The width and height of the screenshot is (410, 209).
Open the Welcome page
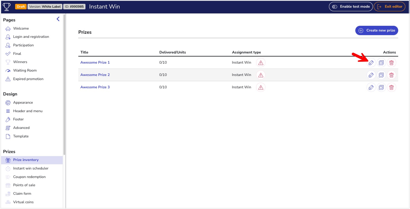pos(21,29)
